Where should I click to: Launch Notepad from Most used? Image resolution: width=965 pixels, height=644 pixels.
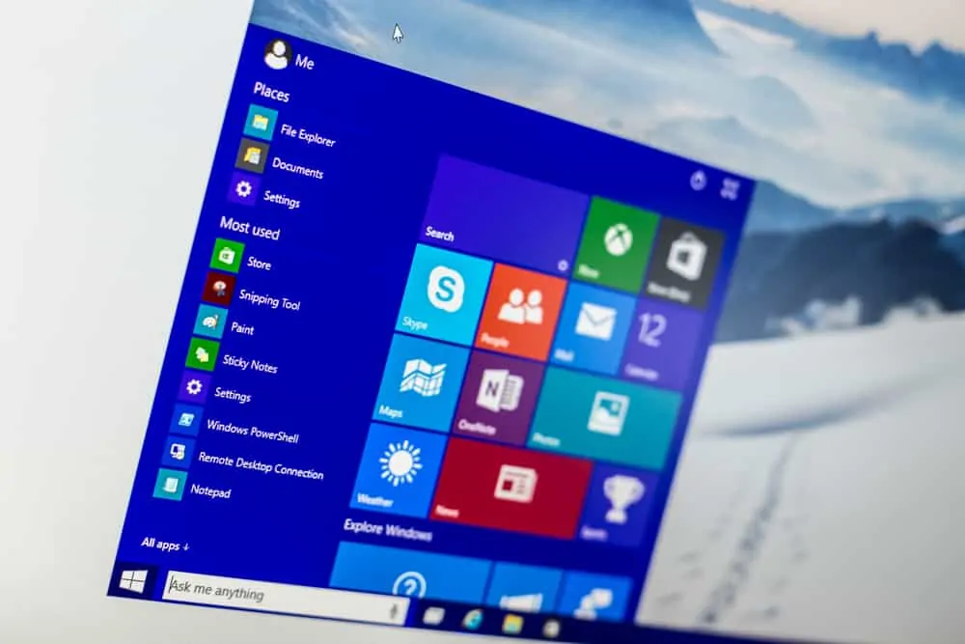pyautogui.click(x=213, y=492)
